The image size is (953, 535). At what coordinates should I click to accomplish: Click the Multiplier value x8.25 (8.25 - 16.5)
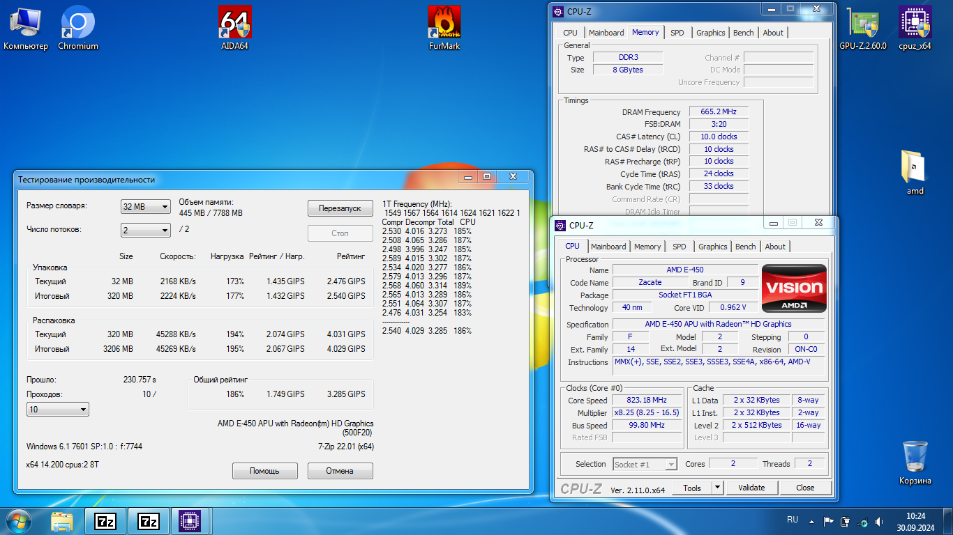(647, 412)
